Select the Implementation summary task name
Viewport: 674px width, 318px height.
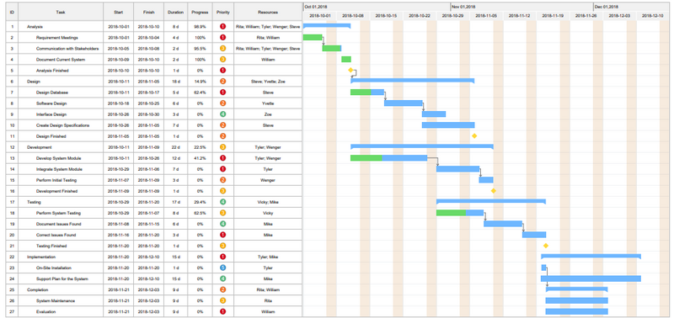(x=41, y=257)
